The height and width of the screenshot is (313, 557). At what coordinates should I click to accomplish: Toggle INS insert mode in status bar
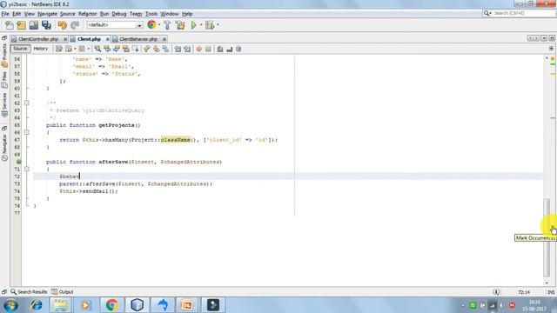pyautogui.click(x=551, y=292)
